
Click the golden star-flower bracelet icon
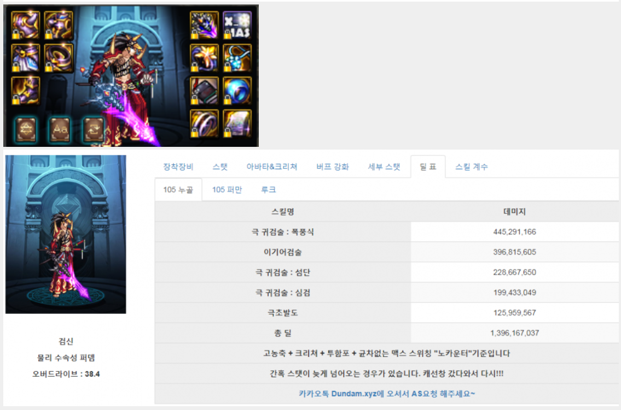click(205, 58)
